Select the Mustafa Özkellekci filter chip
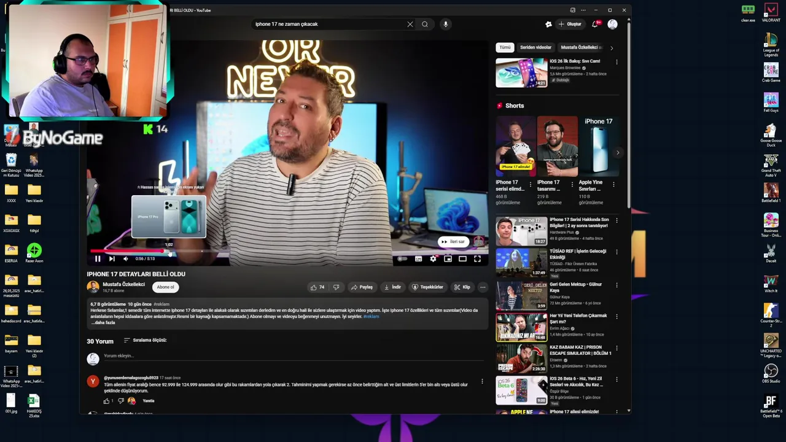 click(581, 47)
